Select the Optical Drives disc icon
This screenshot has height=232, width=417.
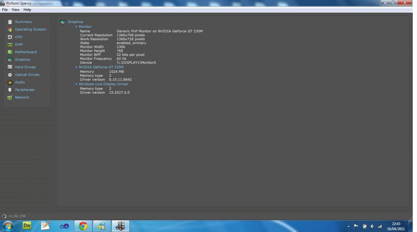(10, 75)
